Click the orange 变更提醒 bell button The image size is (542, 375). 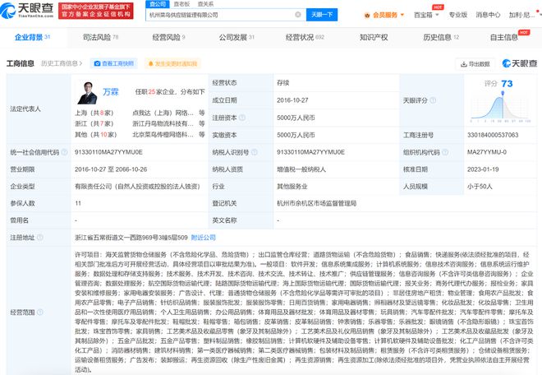pos(172,63)
